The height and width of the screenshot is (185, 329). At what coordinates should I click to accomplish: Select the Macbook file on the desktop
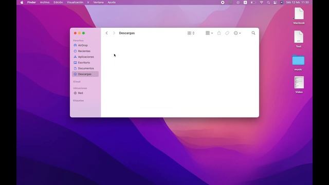click(x=299, y=16)
